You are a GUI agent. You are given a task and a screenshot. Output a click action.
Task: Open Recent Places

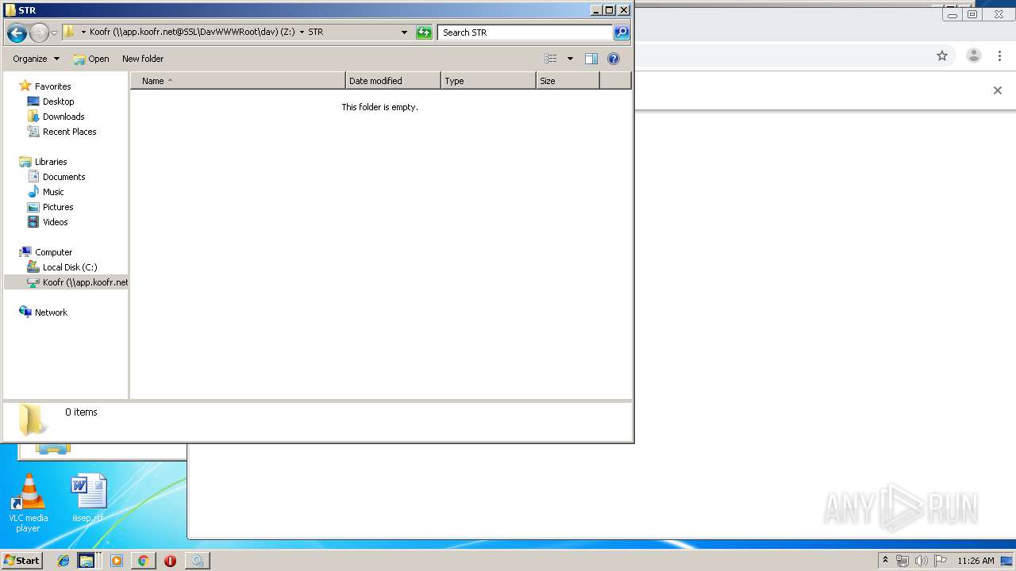pyautogui.click(x=69, y=132)
